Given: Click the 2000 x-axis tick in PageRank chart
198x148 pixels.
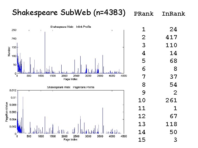Looking at the screenshot, I should tap(64, 136).
